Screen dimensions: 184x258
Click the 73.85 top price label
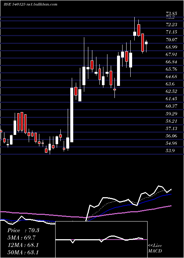[172, 14]
